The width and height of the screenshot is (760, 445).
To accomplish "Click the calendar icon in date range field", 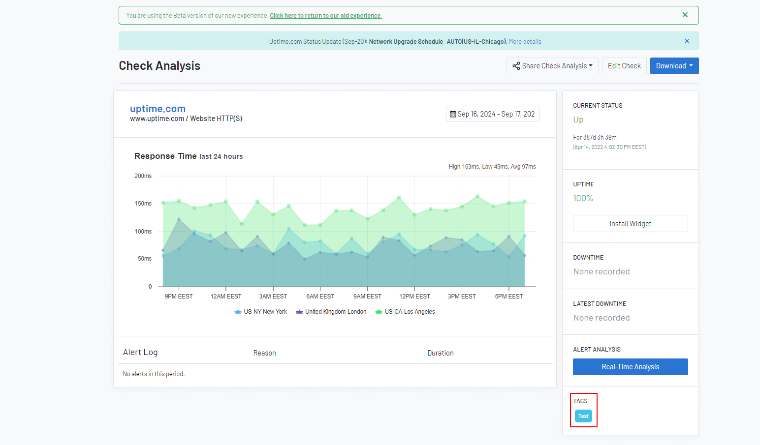I will (453, 114).
